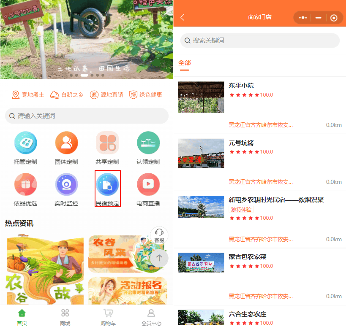Go back using the left chevron
Screen dimensions: 346x329
[183, 17]
